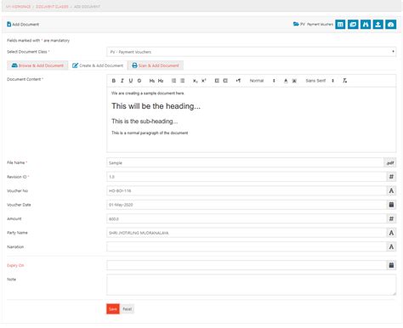This screenshot has width=403, height=328.
Task: Click the A icon beside Narration
Action: (391, 246)
